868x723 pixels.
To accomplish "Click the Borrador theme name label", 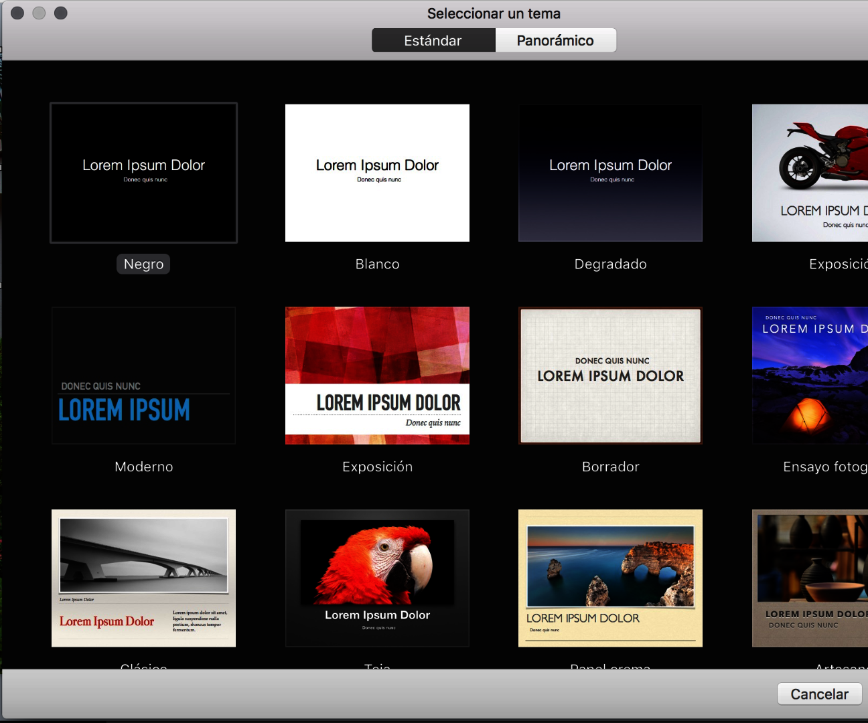I will [x=610, y=467].
